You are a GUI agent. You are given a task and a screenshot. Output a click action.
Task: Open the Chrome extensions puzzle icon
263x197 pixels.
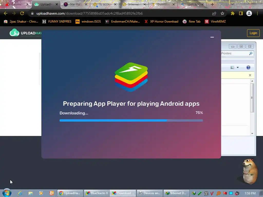coord(232,13)
